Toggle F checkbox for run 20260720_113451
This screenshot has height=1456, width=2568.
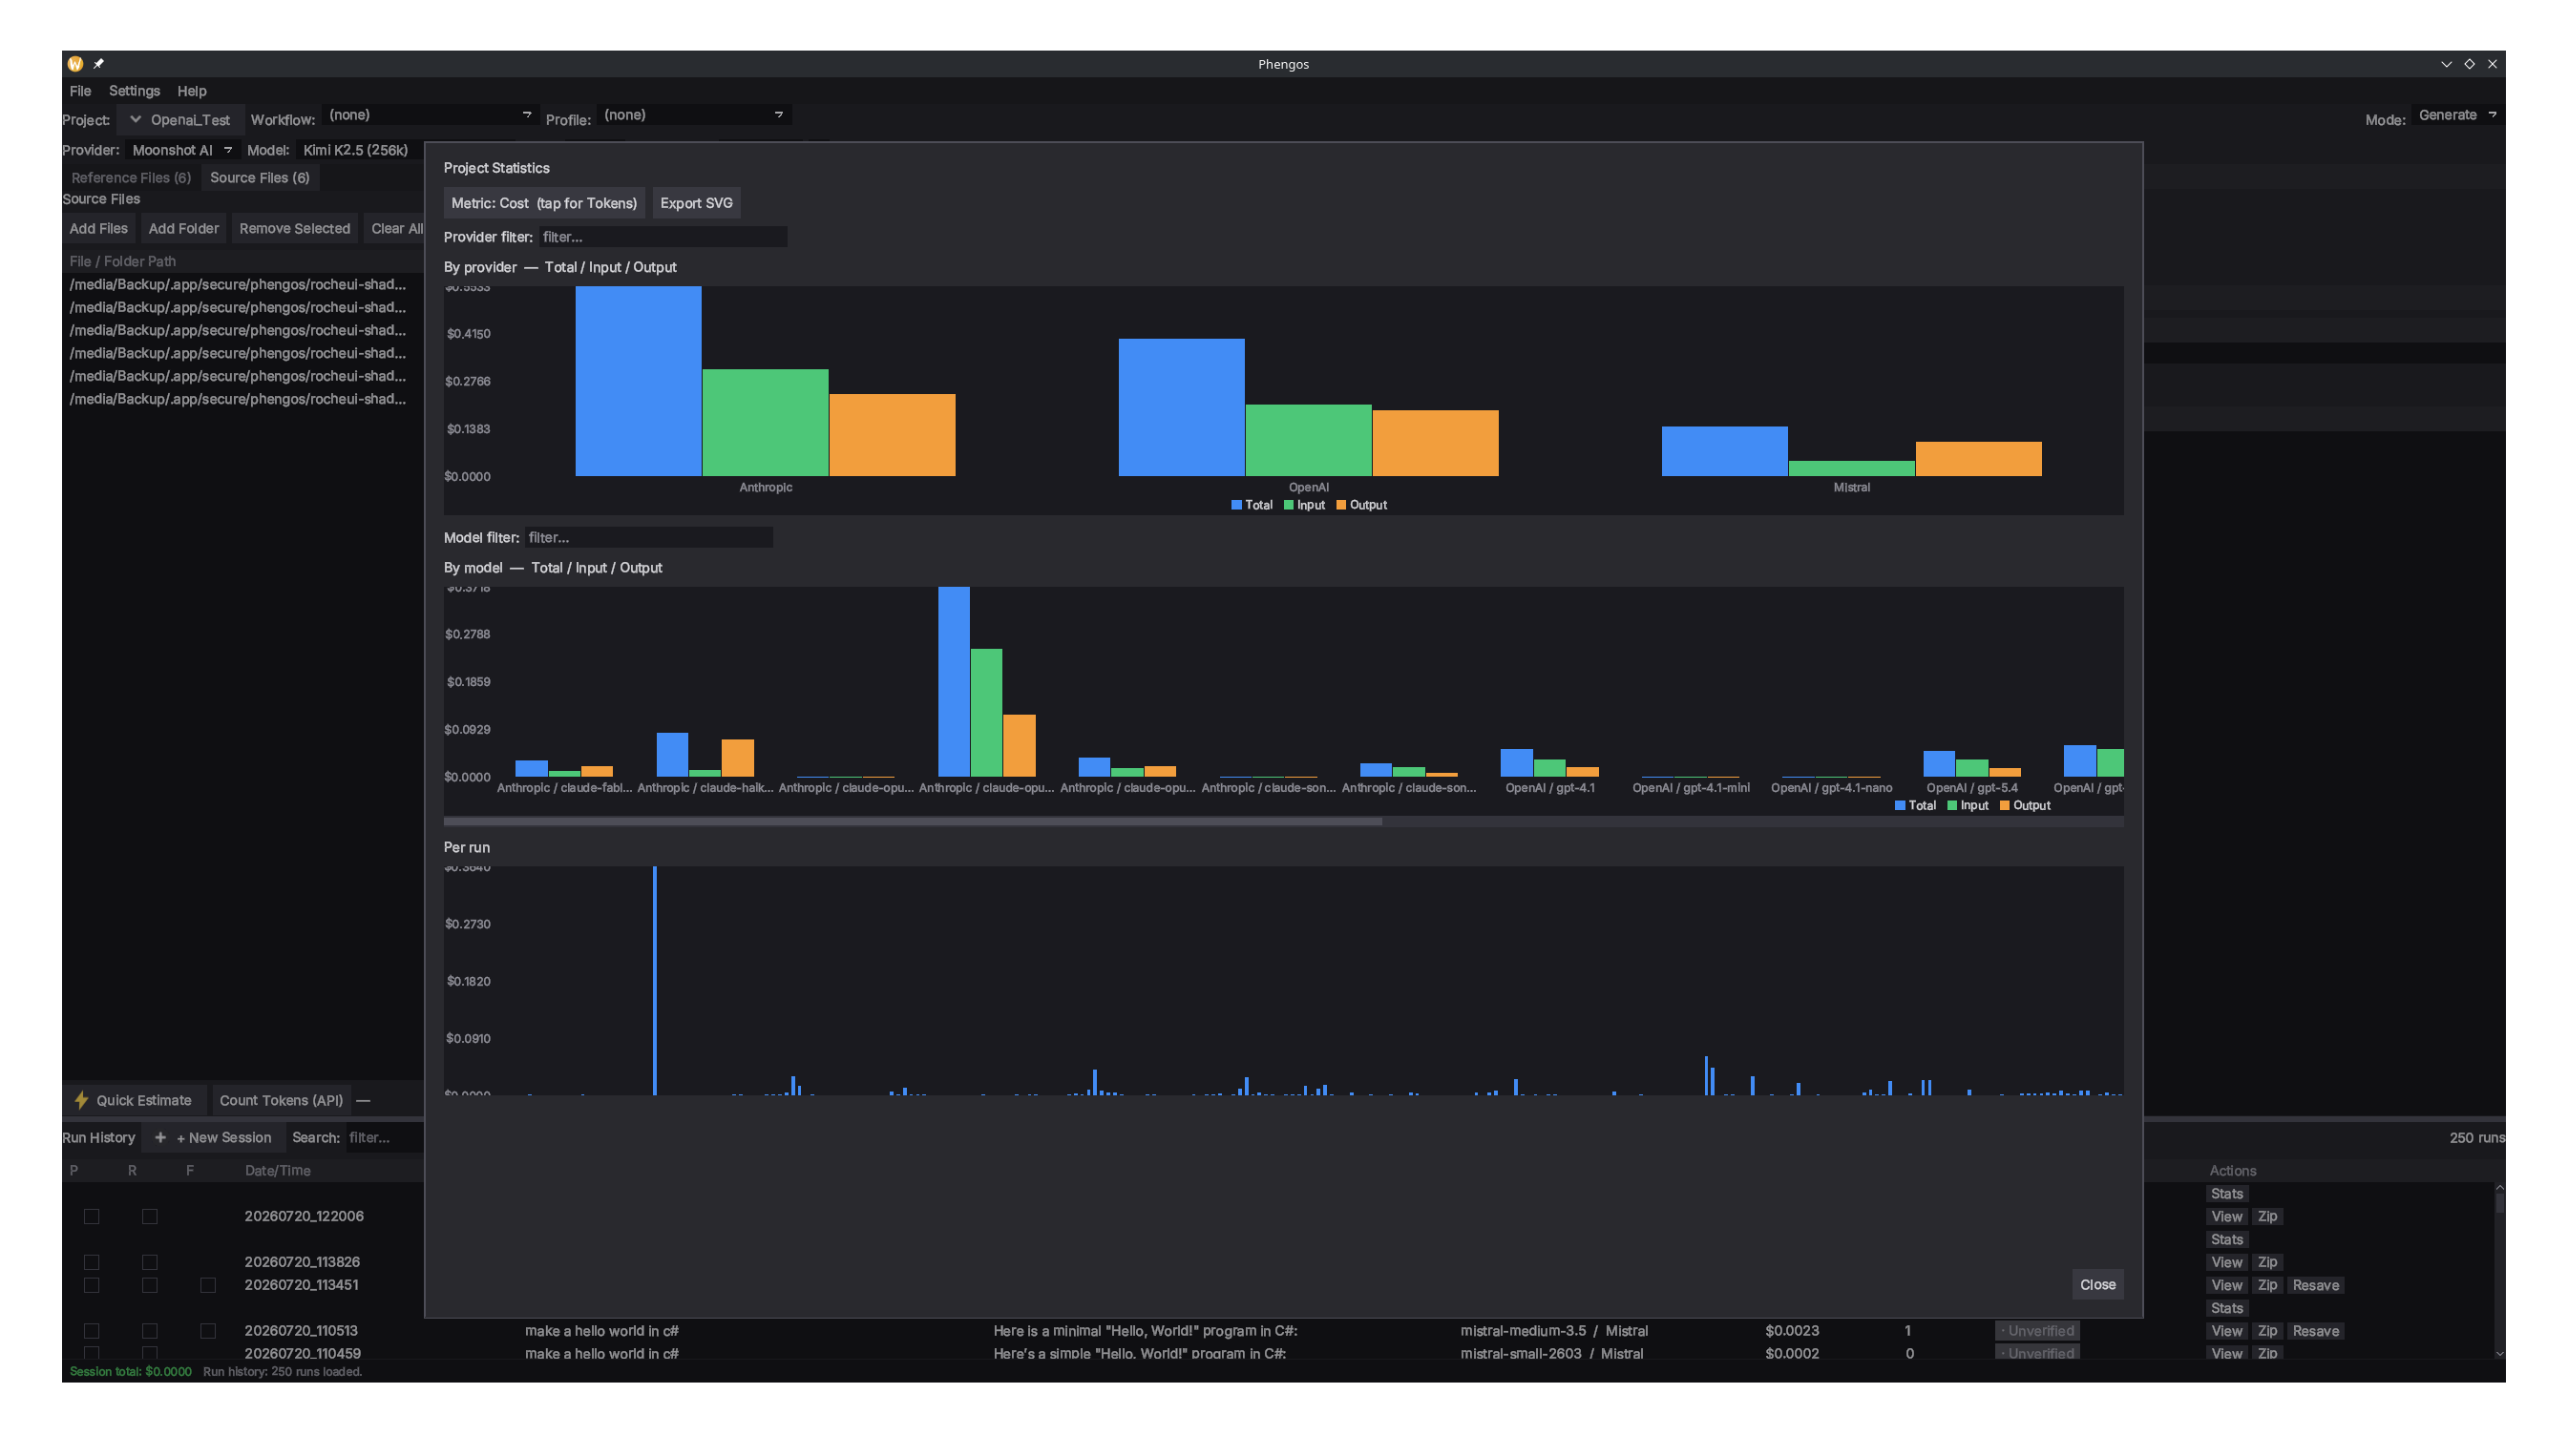click(x=208, y=1285)
